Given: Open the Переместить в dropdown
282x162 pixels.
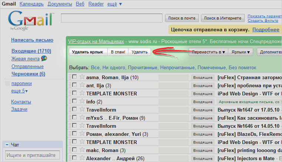Looking at the screenshot, I should click(x=208, y=52).
